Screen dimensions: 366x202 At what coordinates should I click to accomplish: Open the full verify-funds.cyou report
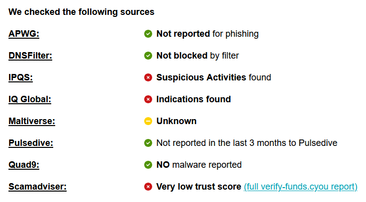[301, 187]
